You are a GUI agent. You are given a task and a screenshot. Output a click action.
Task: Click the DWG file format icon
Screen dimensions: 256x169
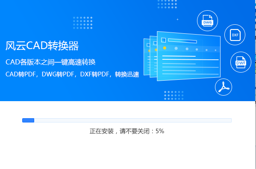coord(207,20)
